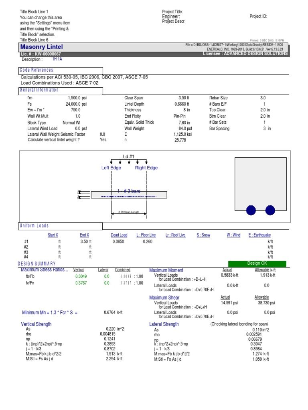308x410 pixels.
Task: Select the 'Uniform Loads' section header
Action: (60, 226)
